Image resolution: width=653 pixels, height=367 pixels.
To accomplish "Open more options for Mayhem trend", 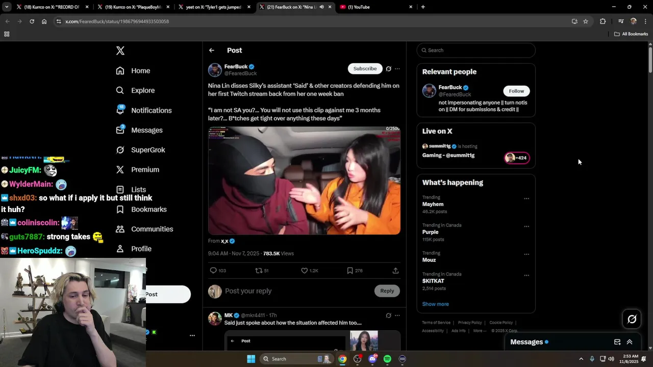I will (x=526, y=199).
